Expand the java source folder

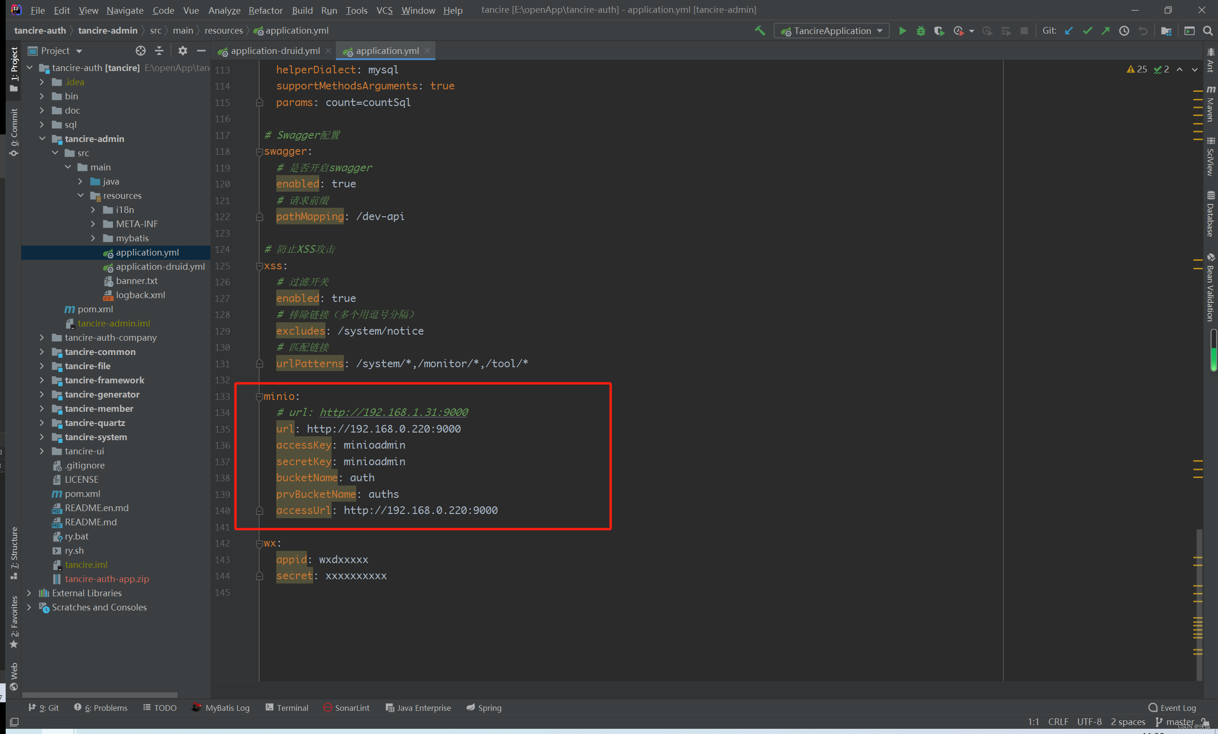[x=81, y=181]
